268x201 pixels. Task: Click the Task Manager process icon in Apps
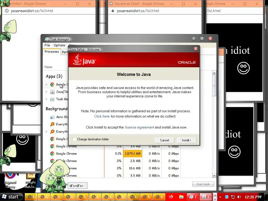coord(52,99)
